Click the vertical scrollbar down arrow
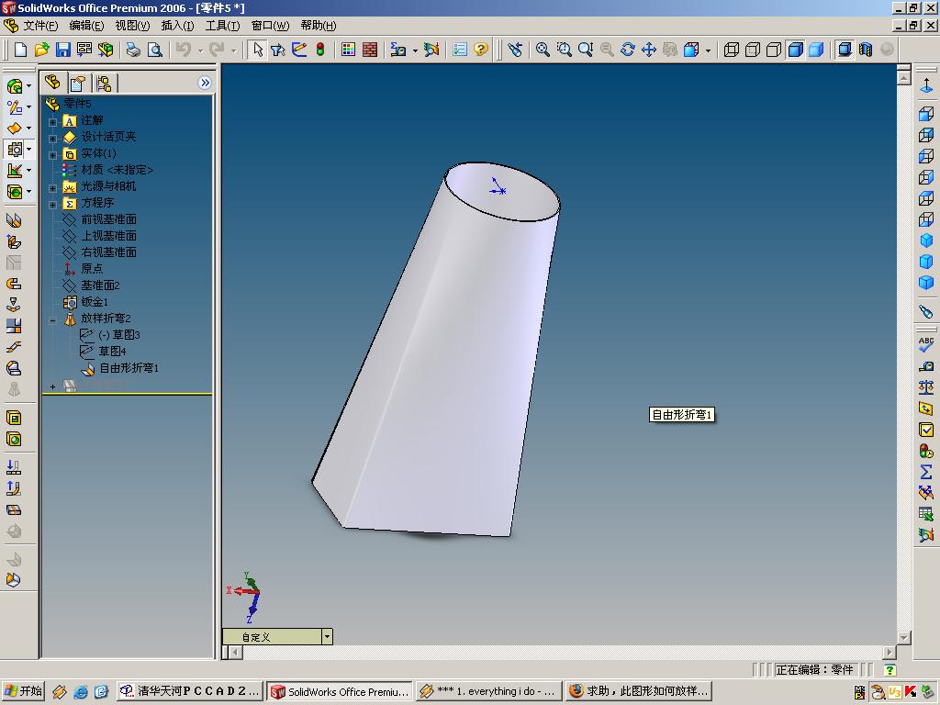 point(904,637)
